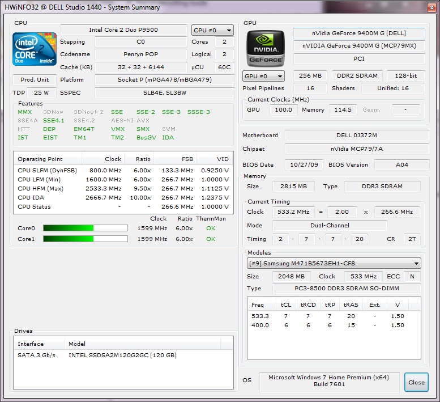The height and width of the screenshot is (402, 440).
Task: Click the nVidia GeForce 9400M G [DELL] field
Action: [359, 33]
